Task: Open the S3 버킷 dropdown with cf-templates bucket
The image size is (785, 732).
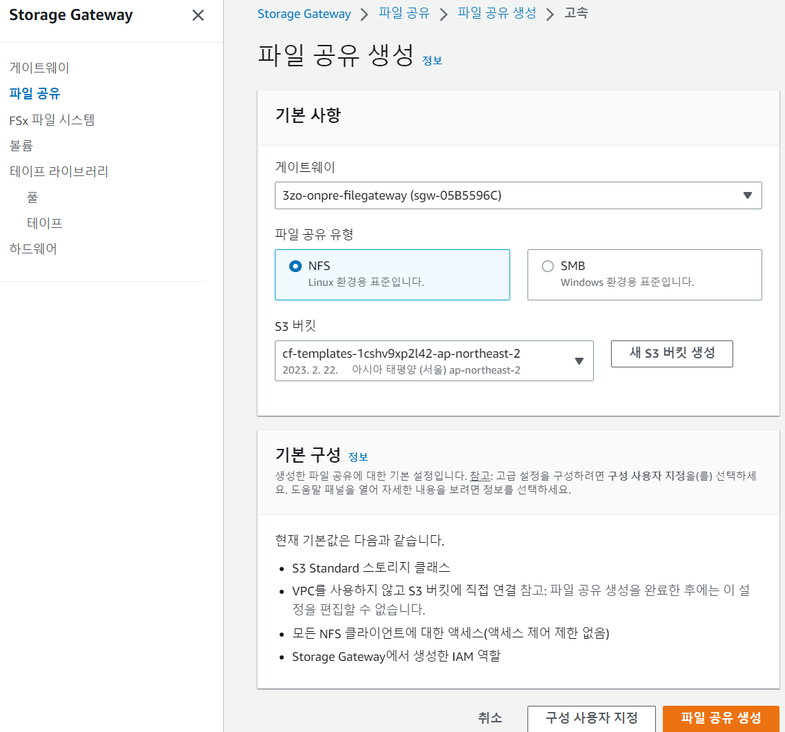Action: 434,361
